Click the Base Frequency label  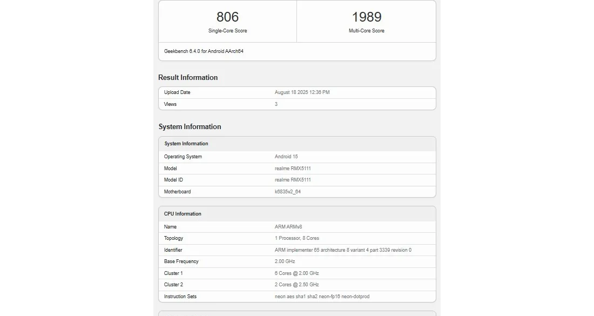(181, 261)
